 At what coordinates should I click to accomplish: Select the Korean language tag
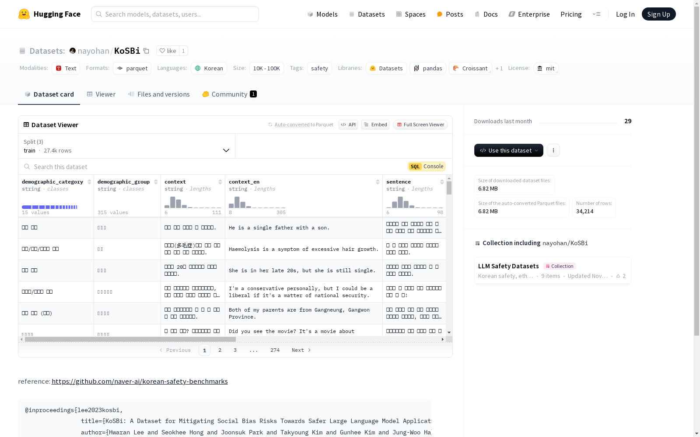209,68
